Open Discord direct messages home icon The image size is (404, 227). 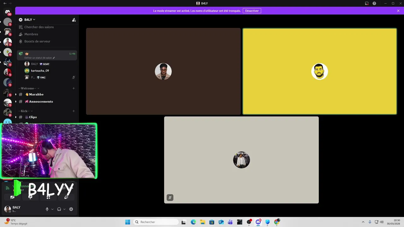click(8, 12)
